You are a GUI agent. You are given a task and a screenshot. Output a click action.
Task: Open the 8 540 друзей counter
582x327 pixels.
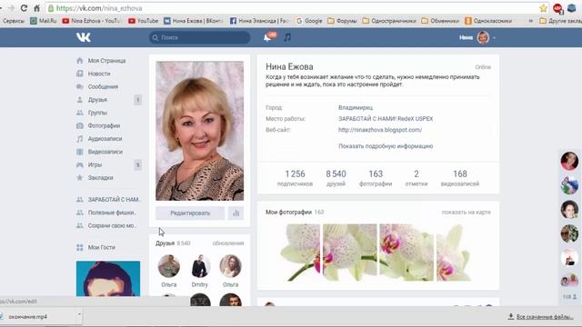pos(336,178)
